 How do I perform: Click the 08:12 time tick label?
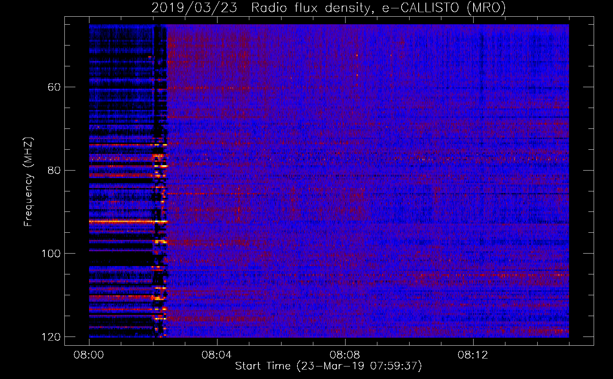473,355
